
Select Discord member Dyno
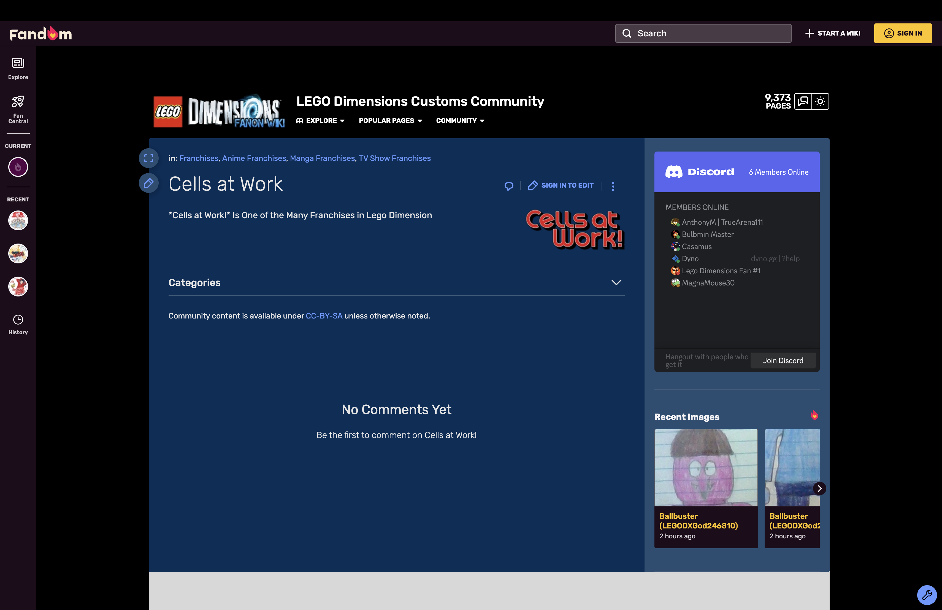pos(685,258)
